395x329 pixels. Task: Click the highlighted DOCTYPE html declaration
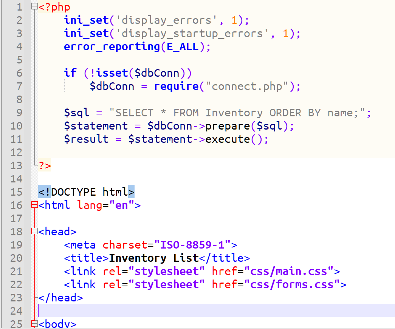tap(85, 192)
